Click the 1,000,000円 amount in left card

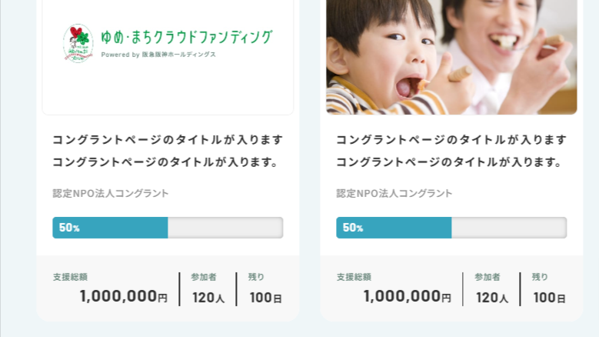pyautogui.click(x=123, y=297)
